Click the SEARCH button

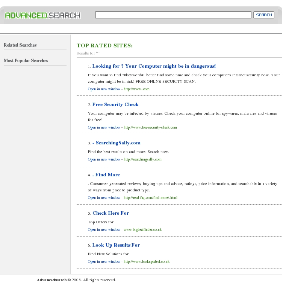tap(264, 15)
